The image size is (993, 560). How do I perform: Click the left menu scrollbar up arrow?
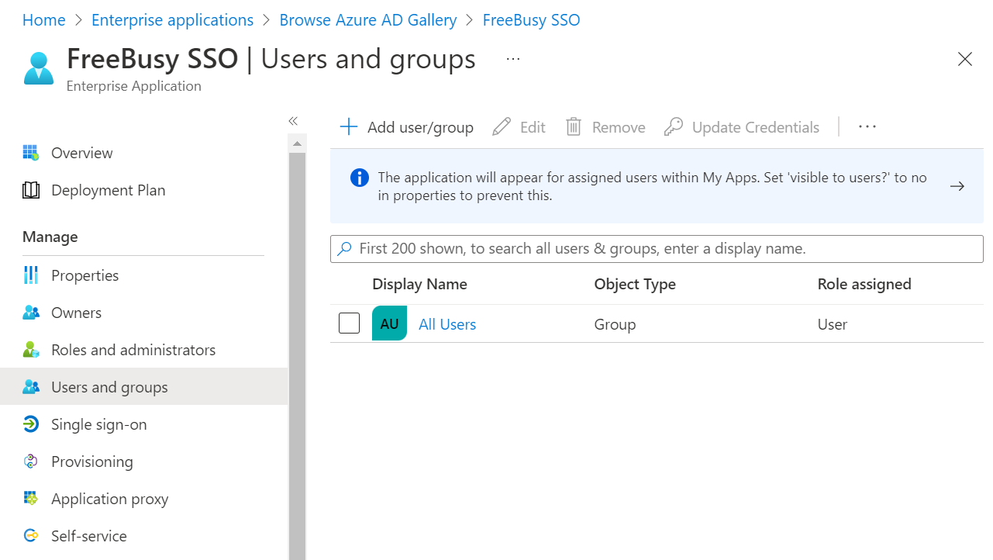click(x=297, y=143)
